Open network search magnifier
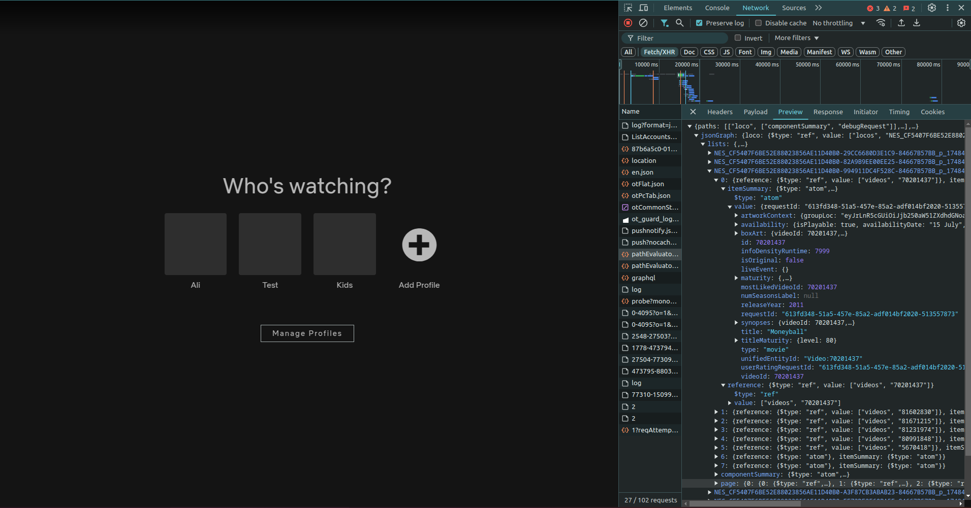 tap(679, 23)
